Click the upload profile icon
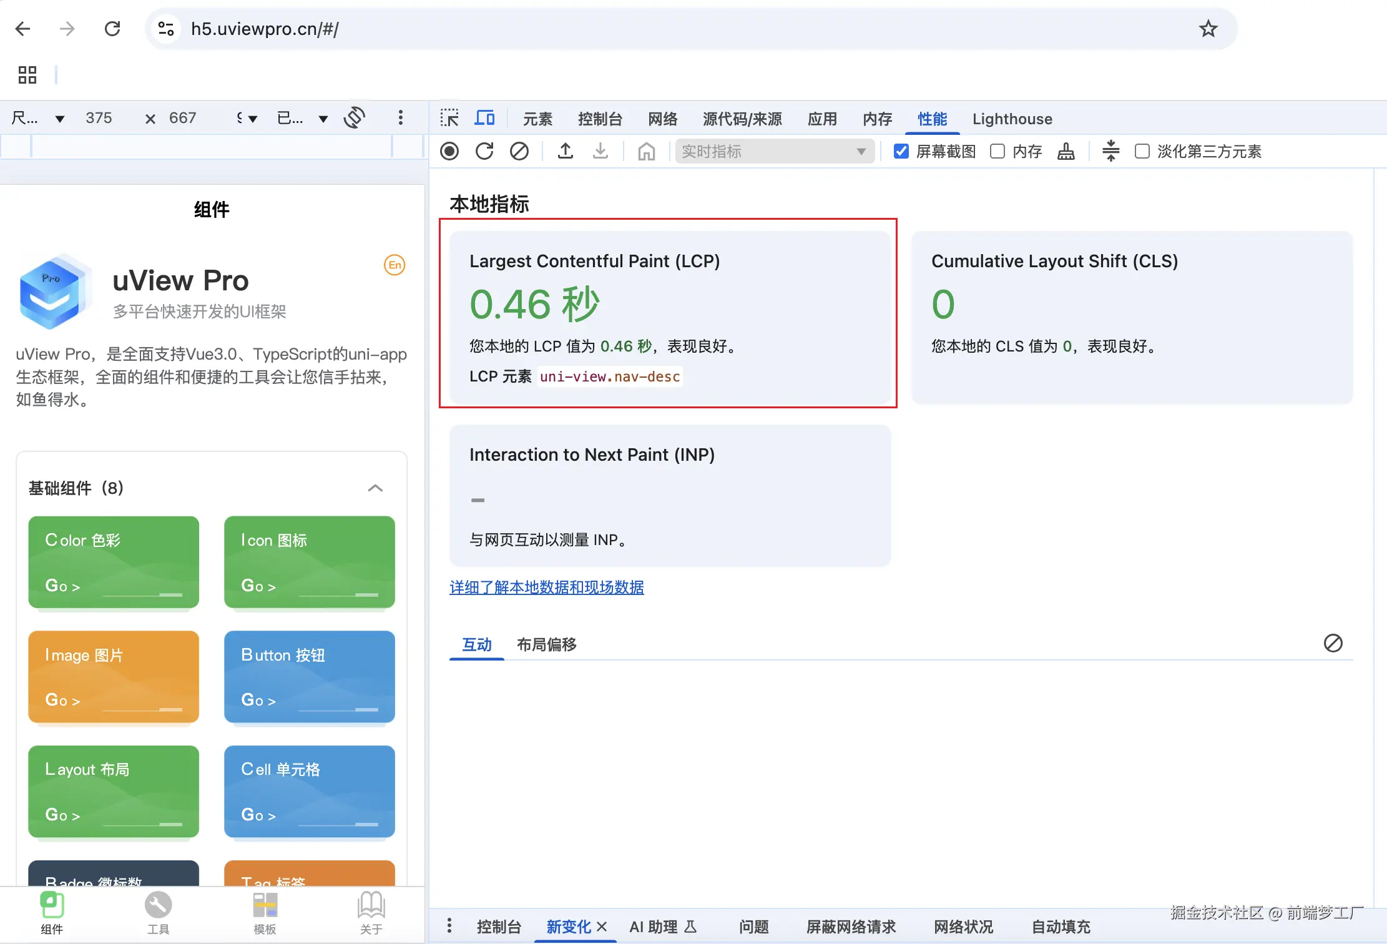 pyautogui.click(x=566, y=151)
